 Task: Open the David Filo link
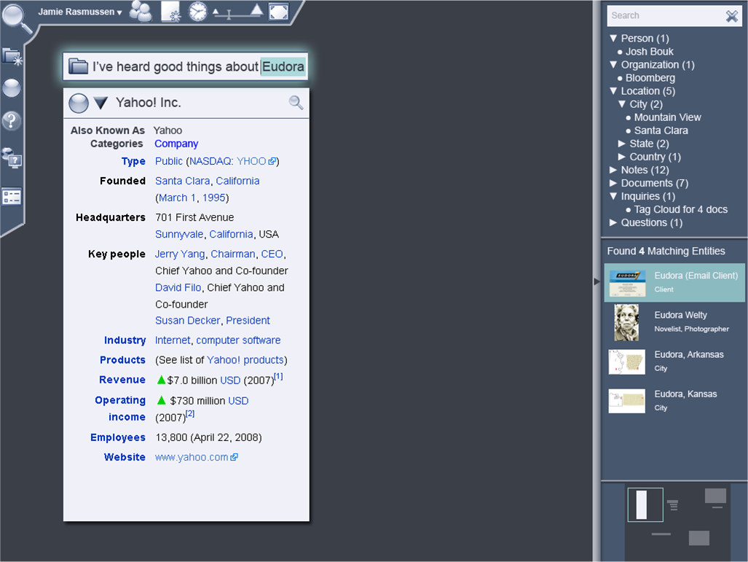178,287
